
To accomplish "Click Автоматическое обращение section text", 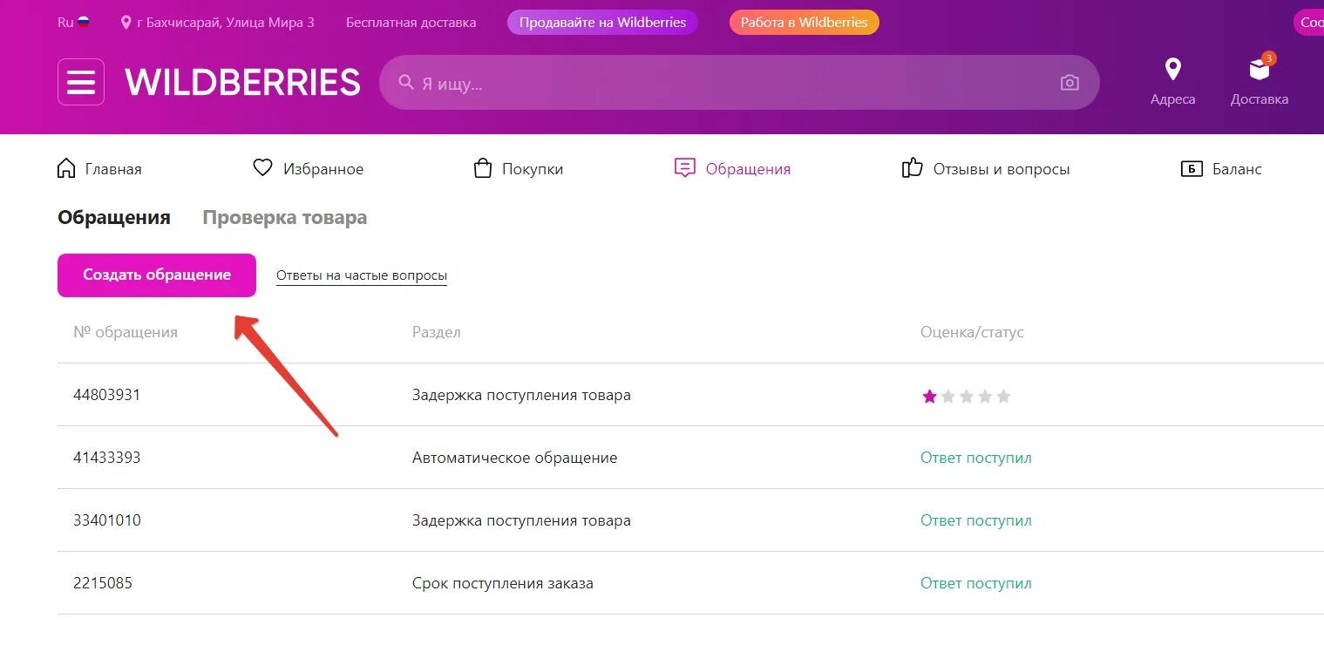I will 514,458.
